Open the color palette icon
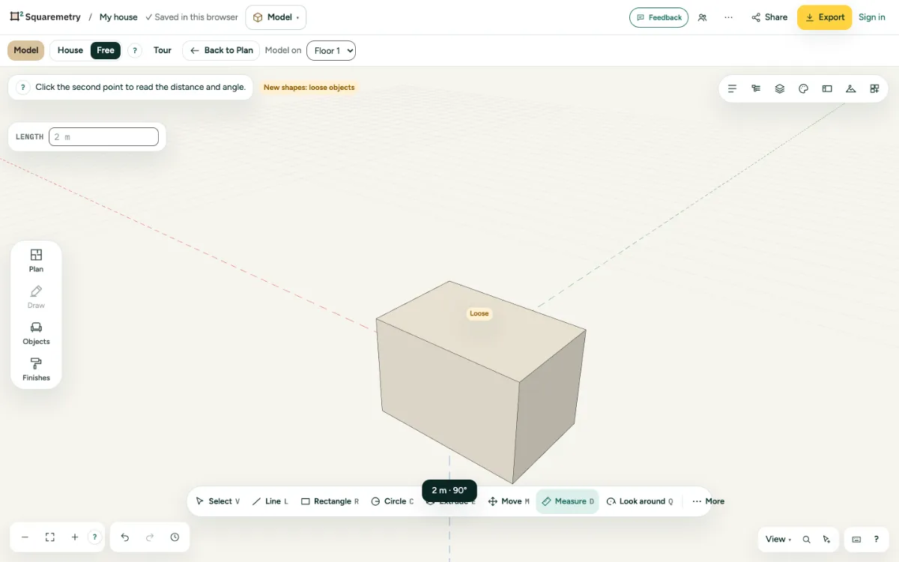The width and height of the screenshot is (899, 562). 804,88
